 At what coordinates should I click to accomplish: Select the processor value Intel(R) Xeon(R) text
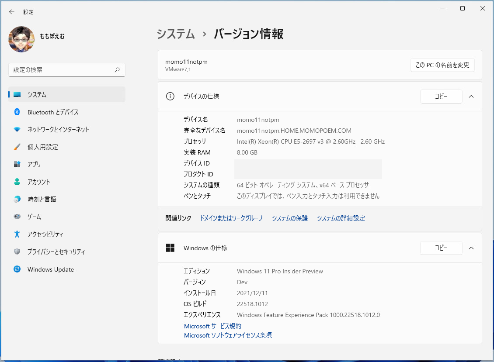pos(311,141)
